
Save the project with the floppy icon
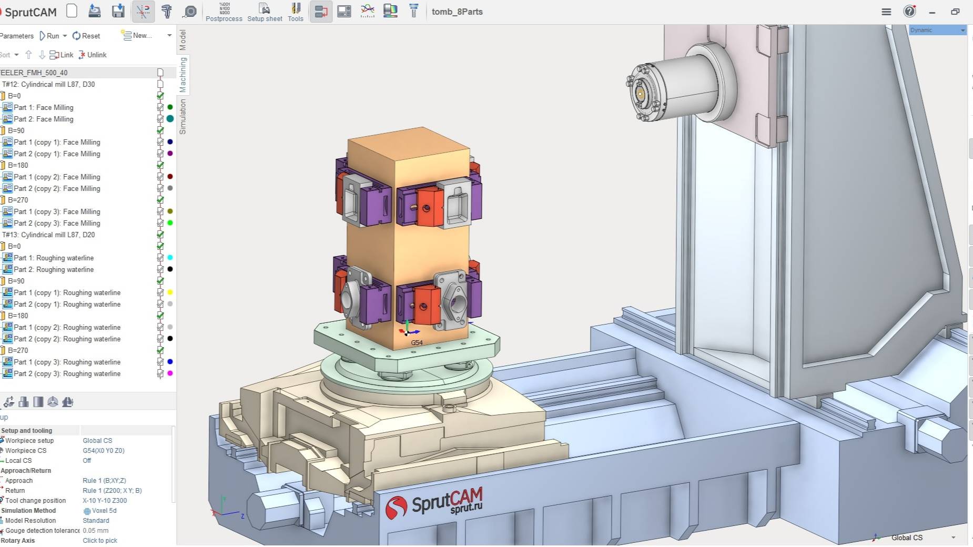[118, 11]
